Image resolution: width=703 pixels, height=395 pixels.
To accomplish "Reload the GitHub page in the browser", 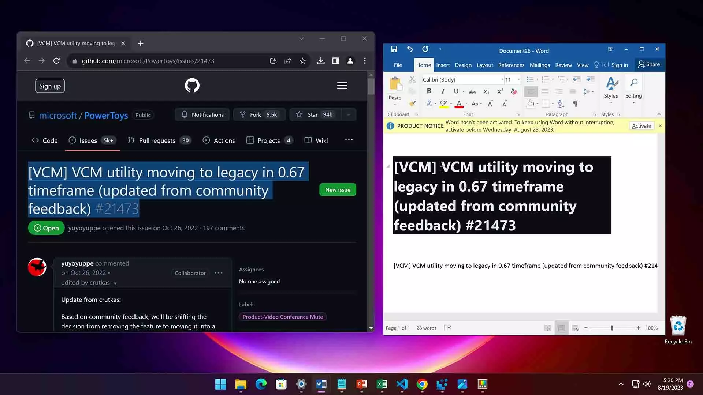I will coord(56,61).
